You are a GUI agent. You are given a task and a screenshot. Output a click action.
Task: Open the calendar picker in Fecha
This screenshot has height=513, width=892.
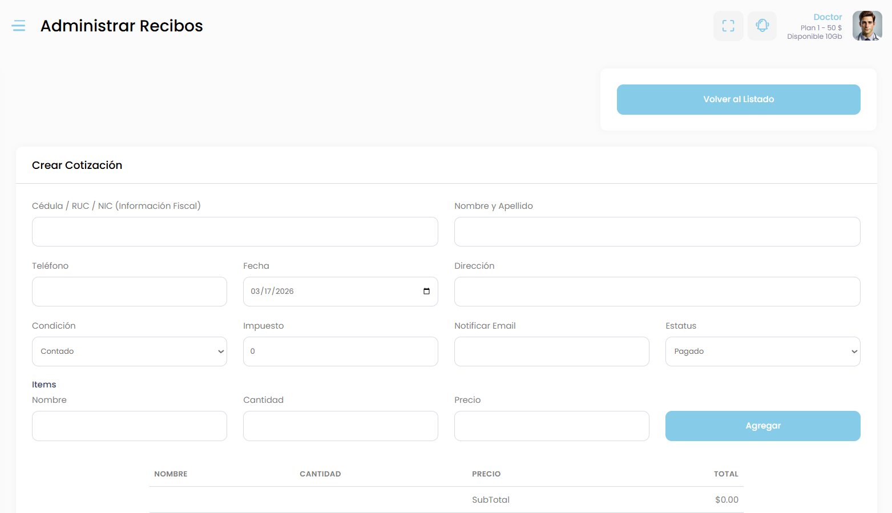click(426, 292)
